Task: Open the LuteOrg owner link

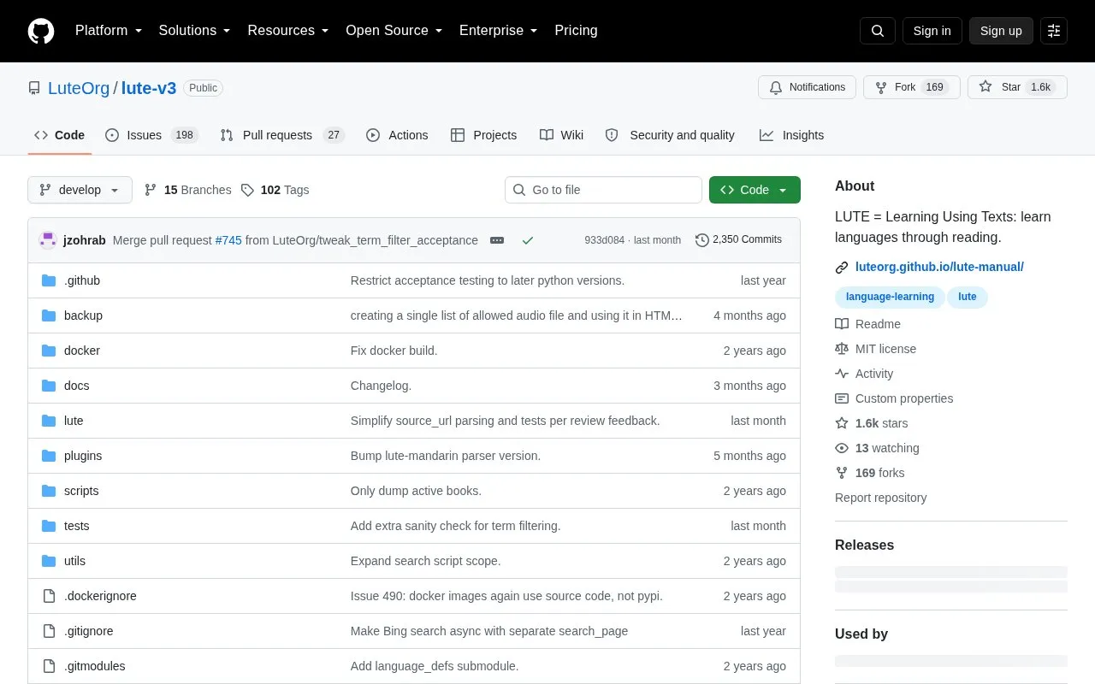Action: click(79, 88)
